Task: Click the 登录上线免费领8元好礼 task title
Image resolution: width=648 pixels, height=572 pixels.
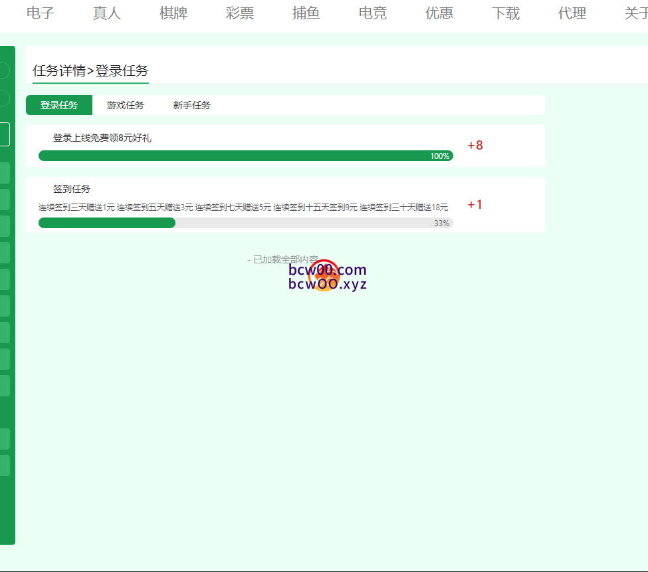Action: (x=102, y=138)
